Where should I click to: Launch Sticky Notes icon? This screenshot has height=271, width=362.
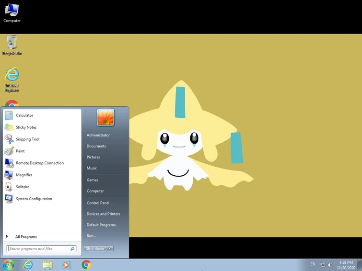pyautogui.click(x=9, y=127)
